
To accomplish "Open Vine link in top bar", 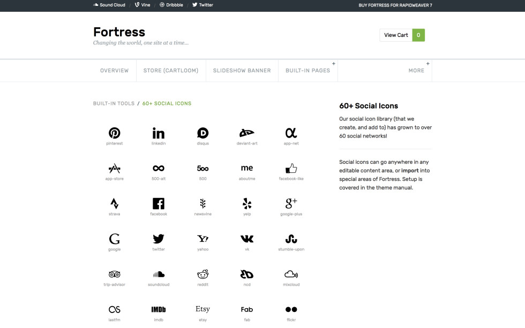I will pyautogui.click(x=142, y=5).
